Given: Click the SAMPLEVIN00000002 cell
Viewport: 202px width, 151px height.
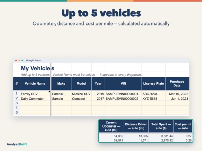Looking at the screenshot, I should [123, 99].
